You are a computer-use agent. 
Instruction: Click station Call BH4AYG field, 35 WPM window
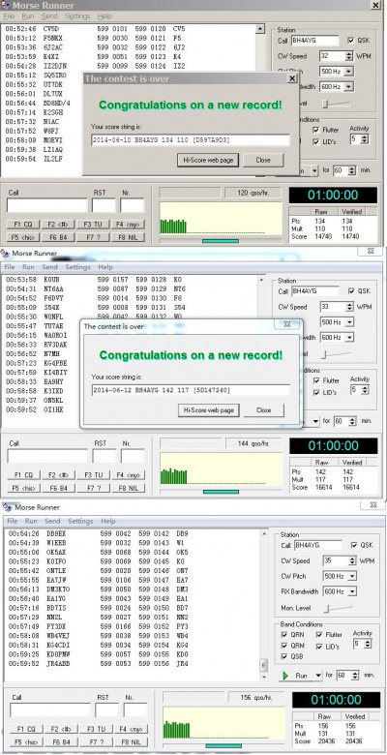(317, 545)
